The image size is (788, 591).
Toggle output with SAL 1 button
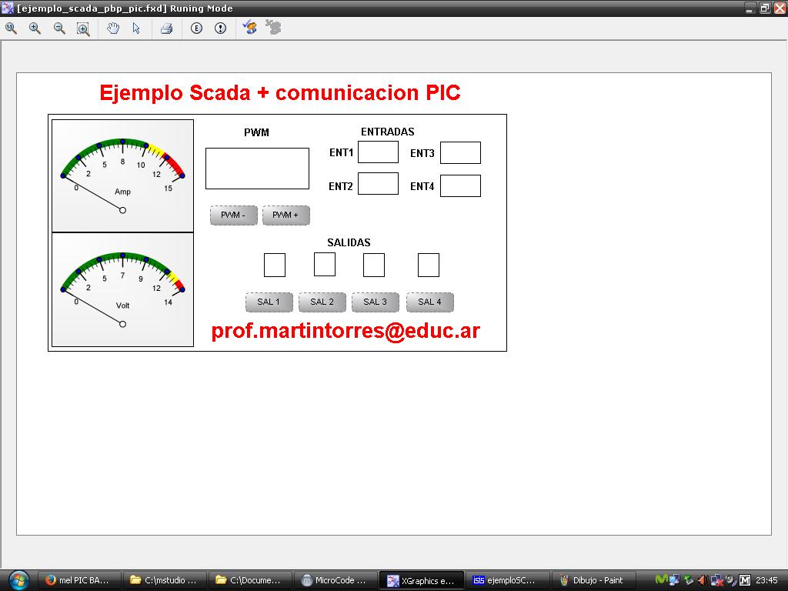point(269,302)
